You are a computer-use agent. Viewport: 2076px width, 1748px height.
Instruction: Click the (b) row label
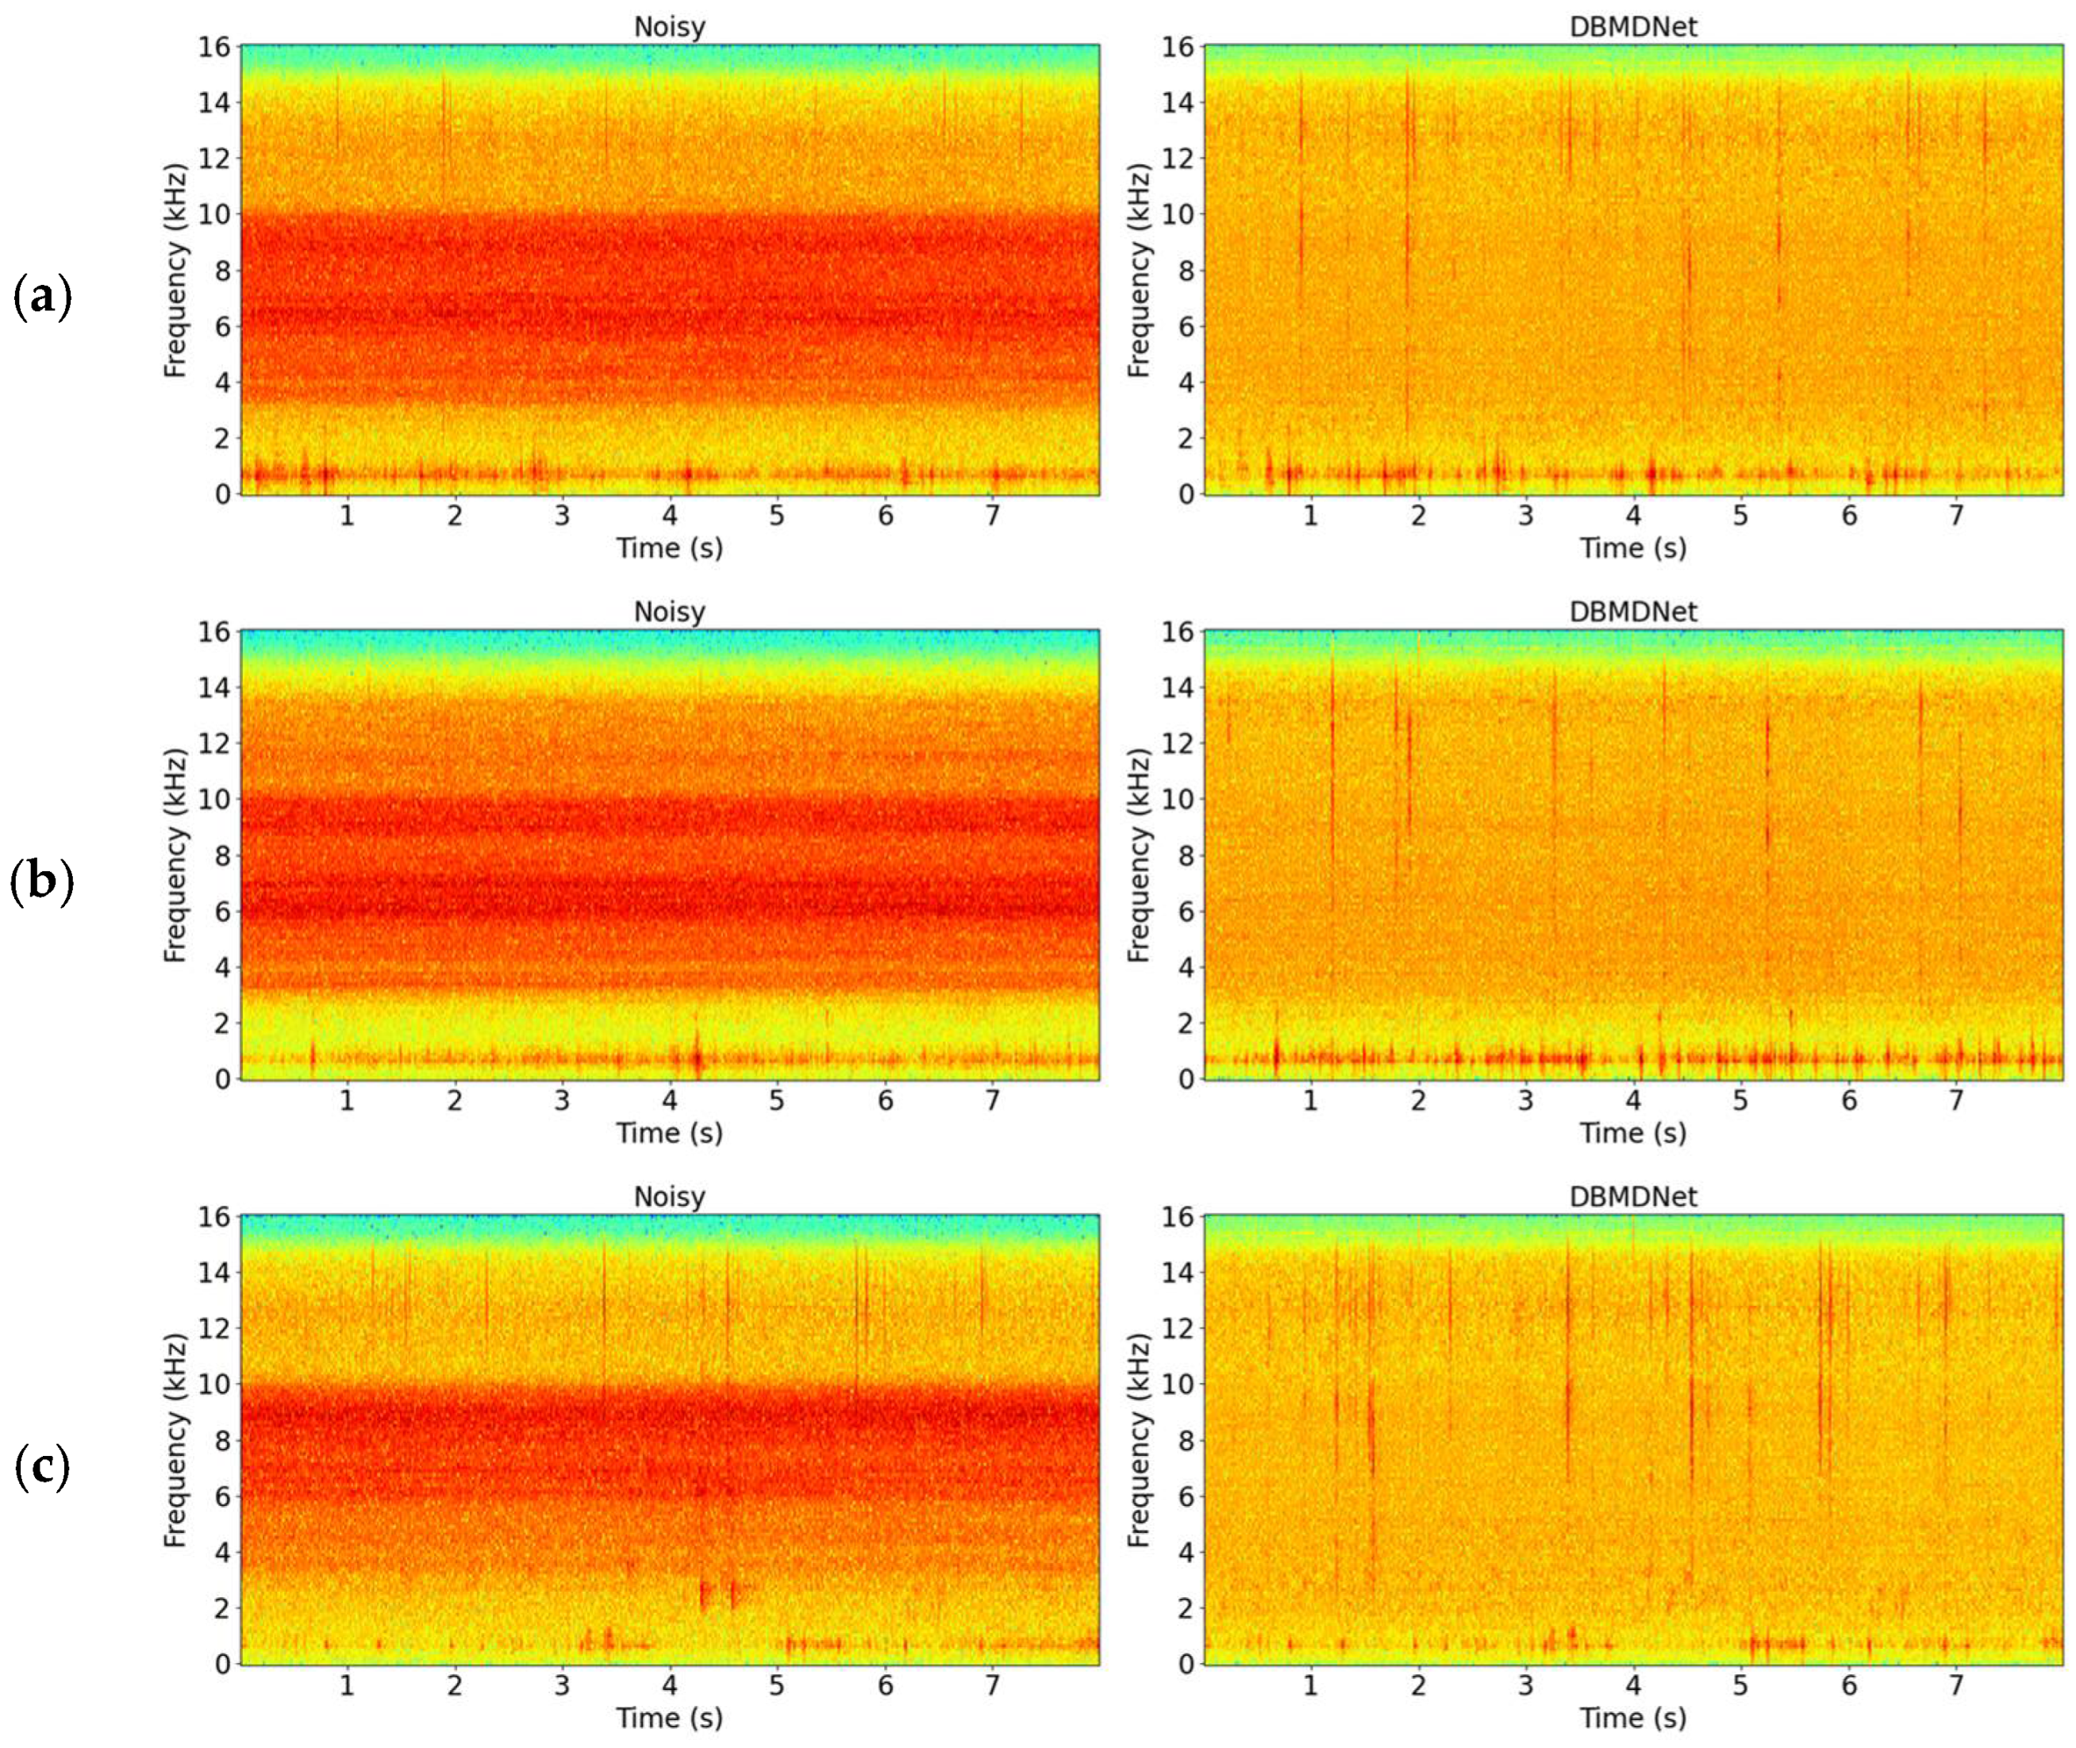[43, 881]
